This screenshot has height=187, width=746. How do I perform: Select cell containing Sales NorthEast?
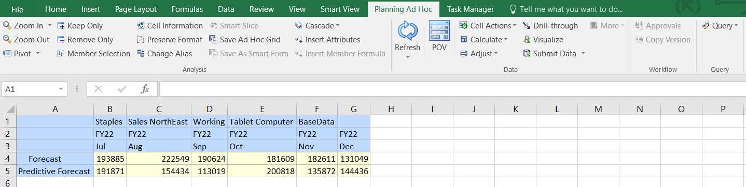(159, 121)
